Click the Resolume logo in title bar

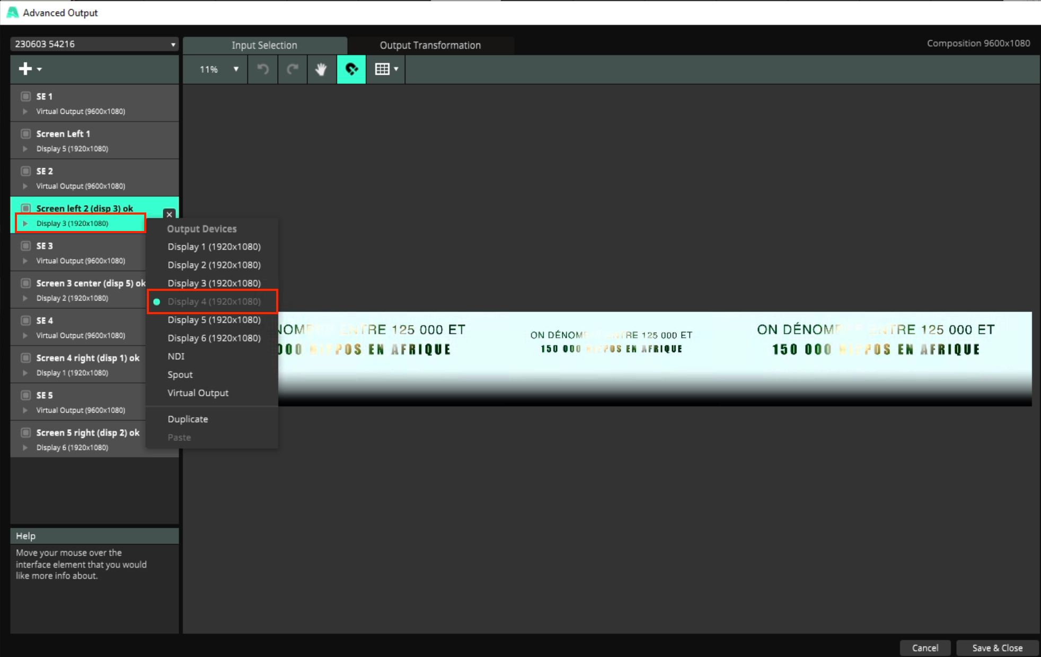(12, 12)
